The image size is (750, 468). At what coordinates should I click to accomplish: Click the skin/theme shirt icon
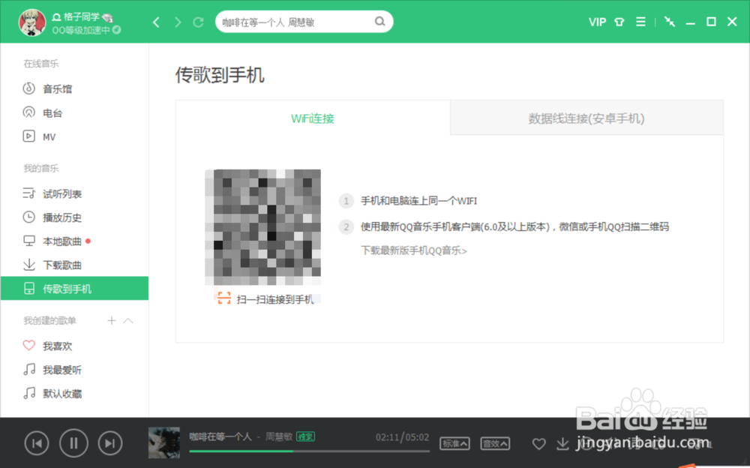[x=619, y=22]
